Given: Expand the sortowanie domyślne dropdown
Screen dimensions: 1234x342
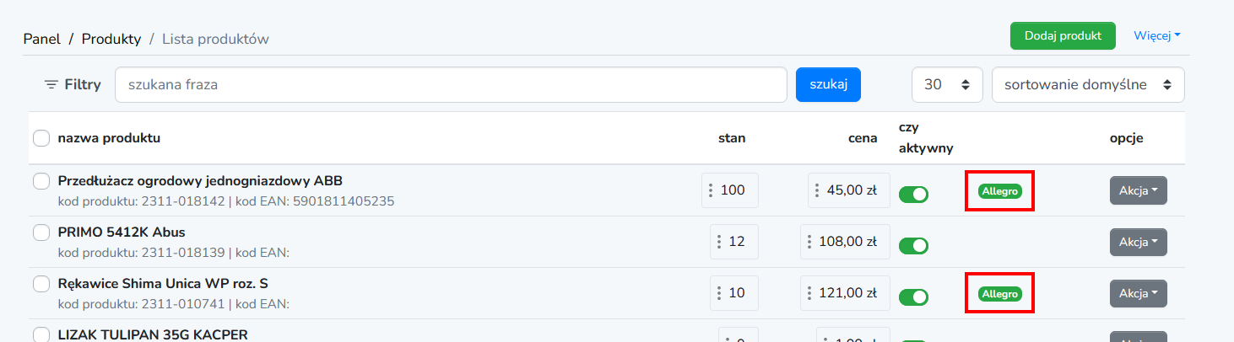Looking at the screenshot, I should (x=1088, y=85).
